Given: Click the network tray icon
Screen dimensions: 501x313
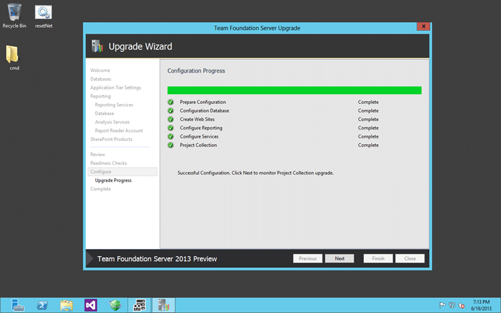Looking at the screenshot, I should click(x=452, y=305).
